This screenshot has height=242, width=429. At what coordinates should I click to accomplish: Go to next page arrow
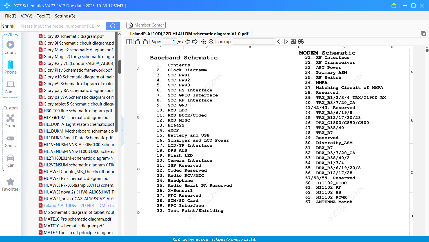tap(195, 42)
